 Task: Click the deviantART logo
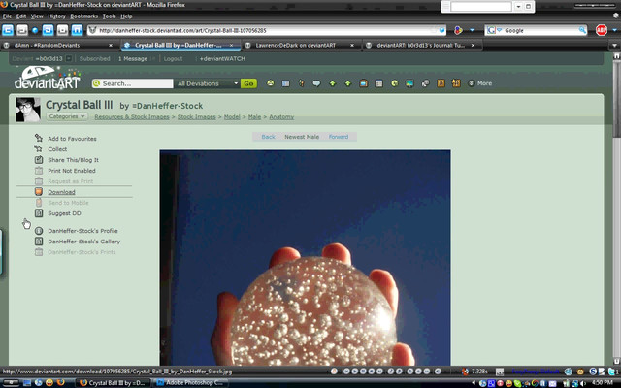[x=48, y=78]
